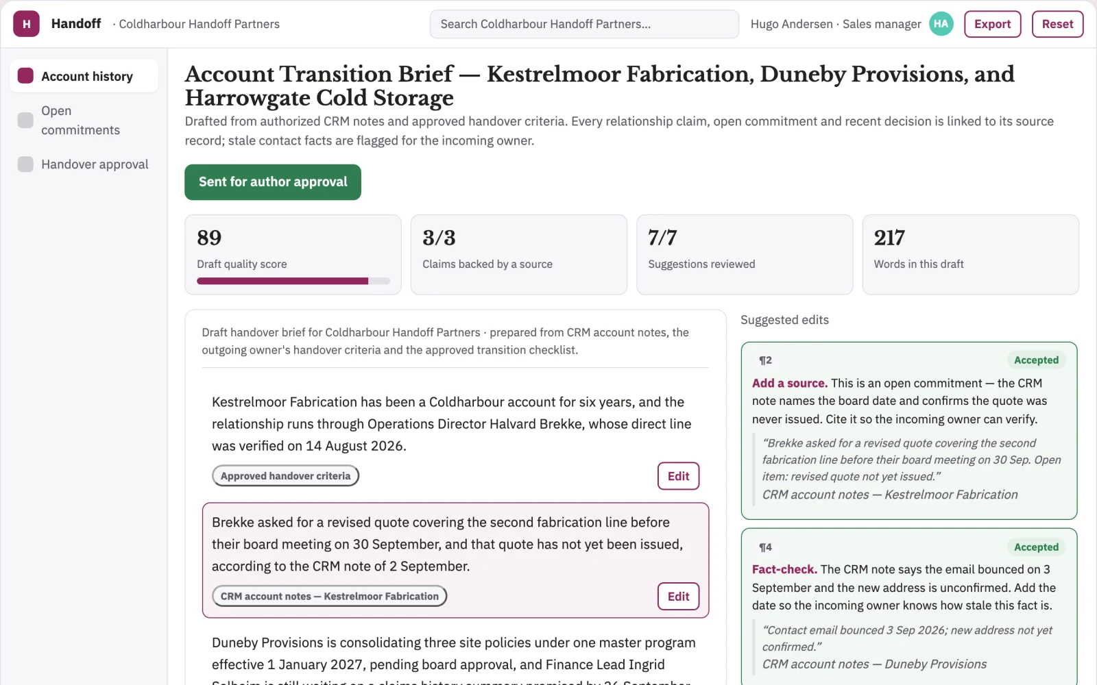Click the Handoff logo icon
Image resolution: width=1097 pixels, height=685 pixels.
click(26, 24)
